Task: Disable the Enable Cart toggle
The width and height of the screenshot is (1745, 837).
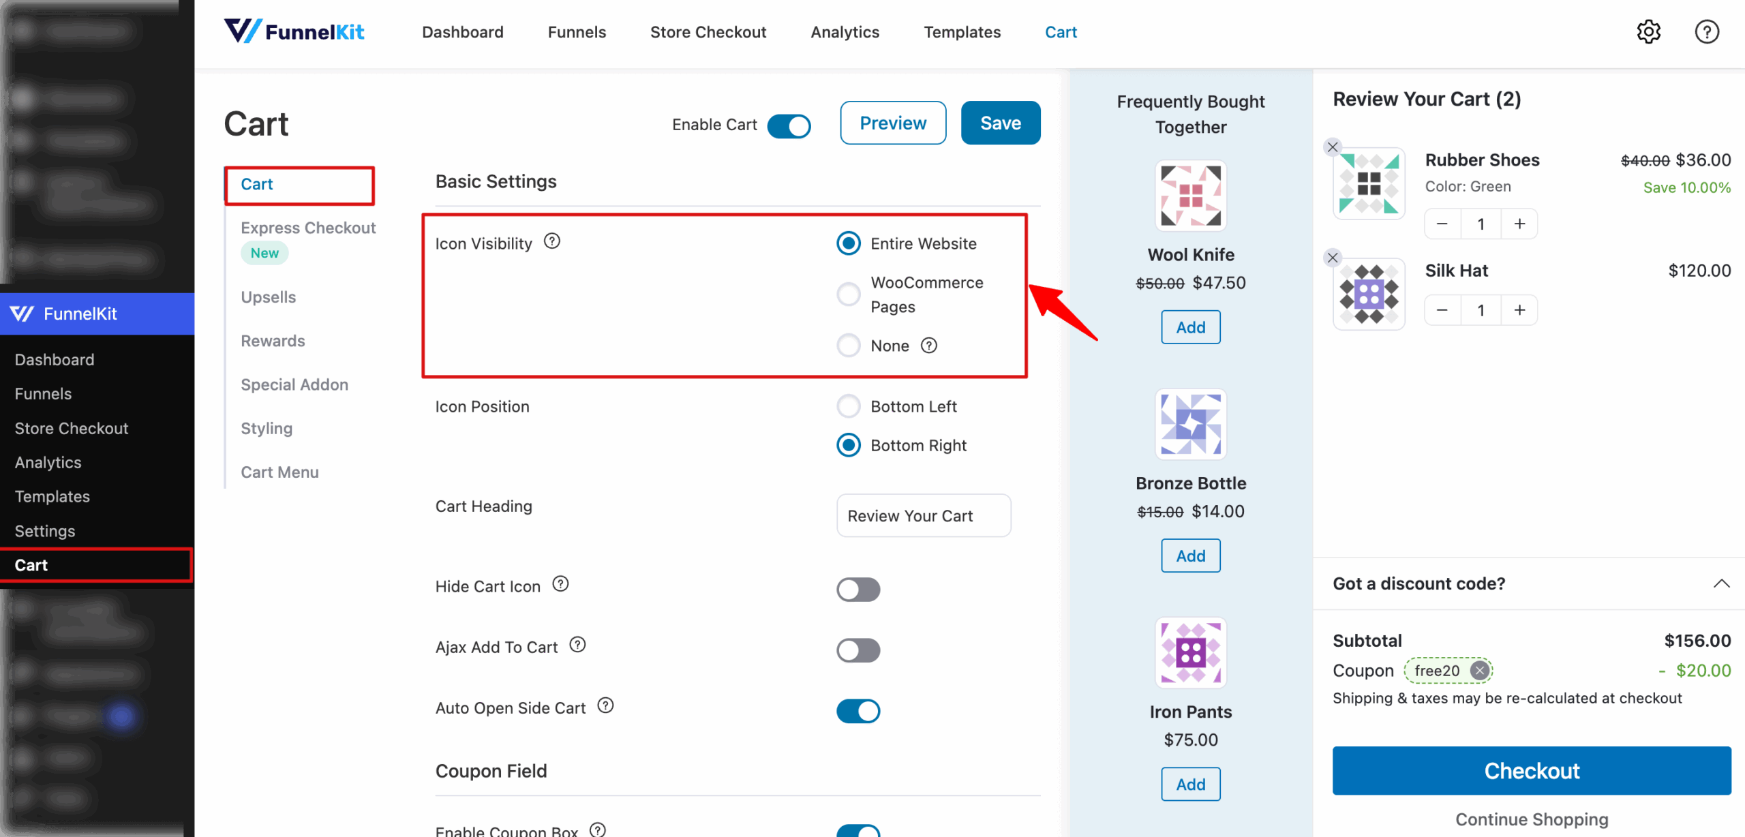Action: click(789, 125)
